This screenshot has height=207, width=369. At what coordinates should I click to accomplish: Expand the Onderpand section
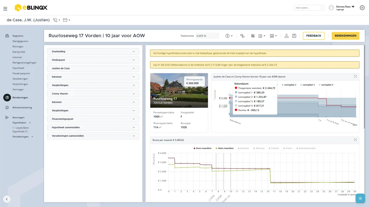(93, 60)
